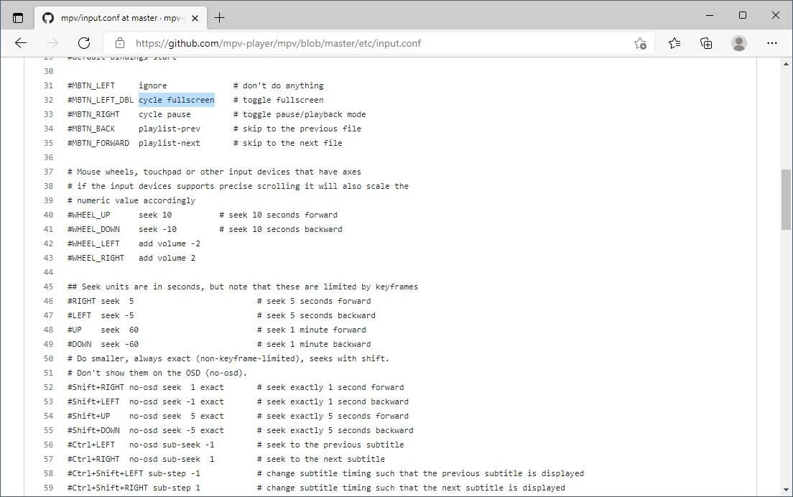Click the forward navigation arrow
793x497 pixels.
[x=52, y=43]
